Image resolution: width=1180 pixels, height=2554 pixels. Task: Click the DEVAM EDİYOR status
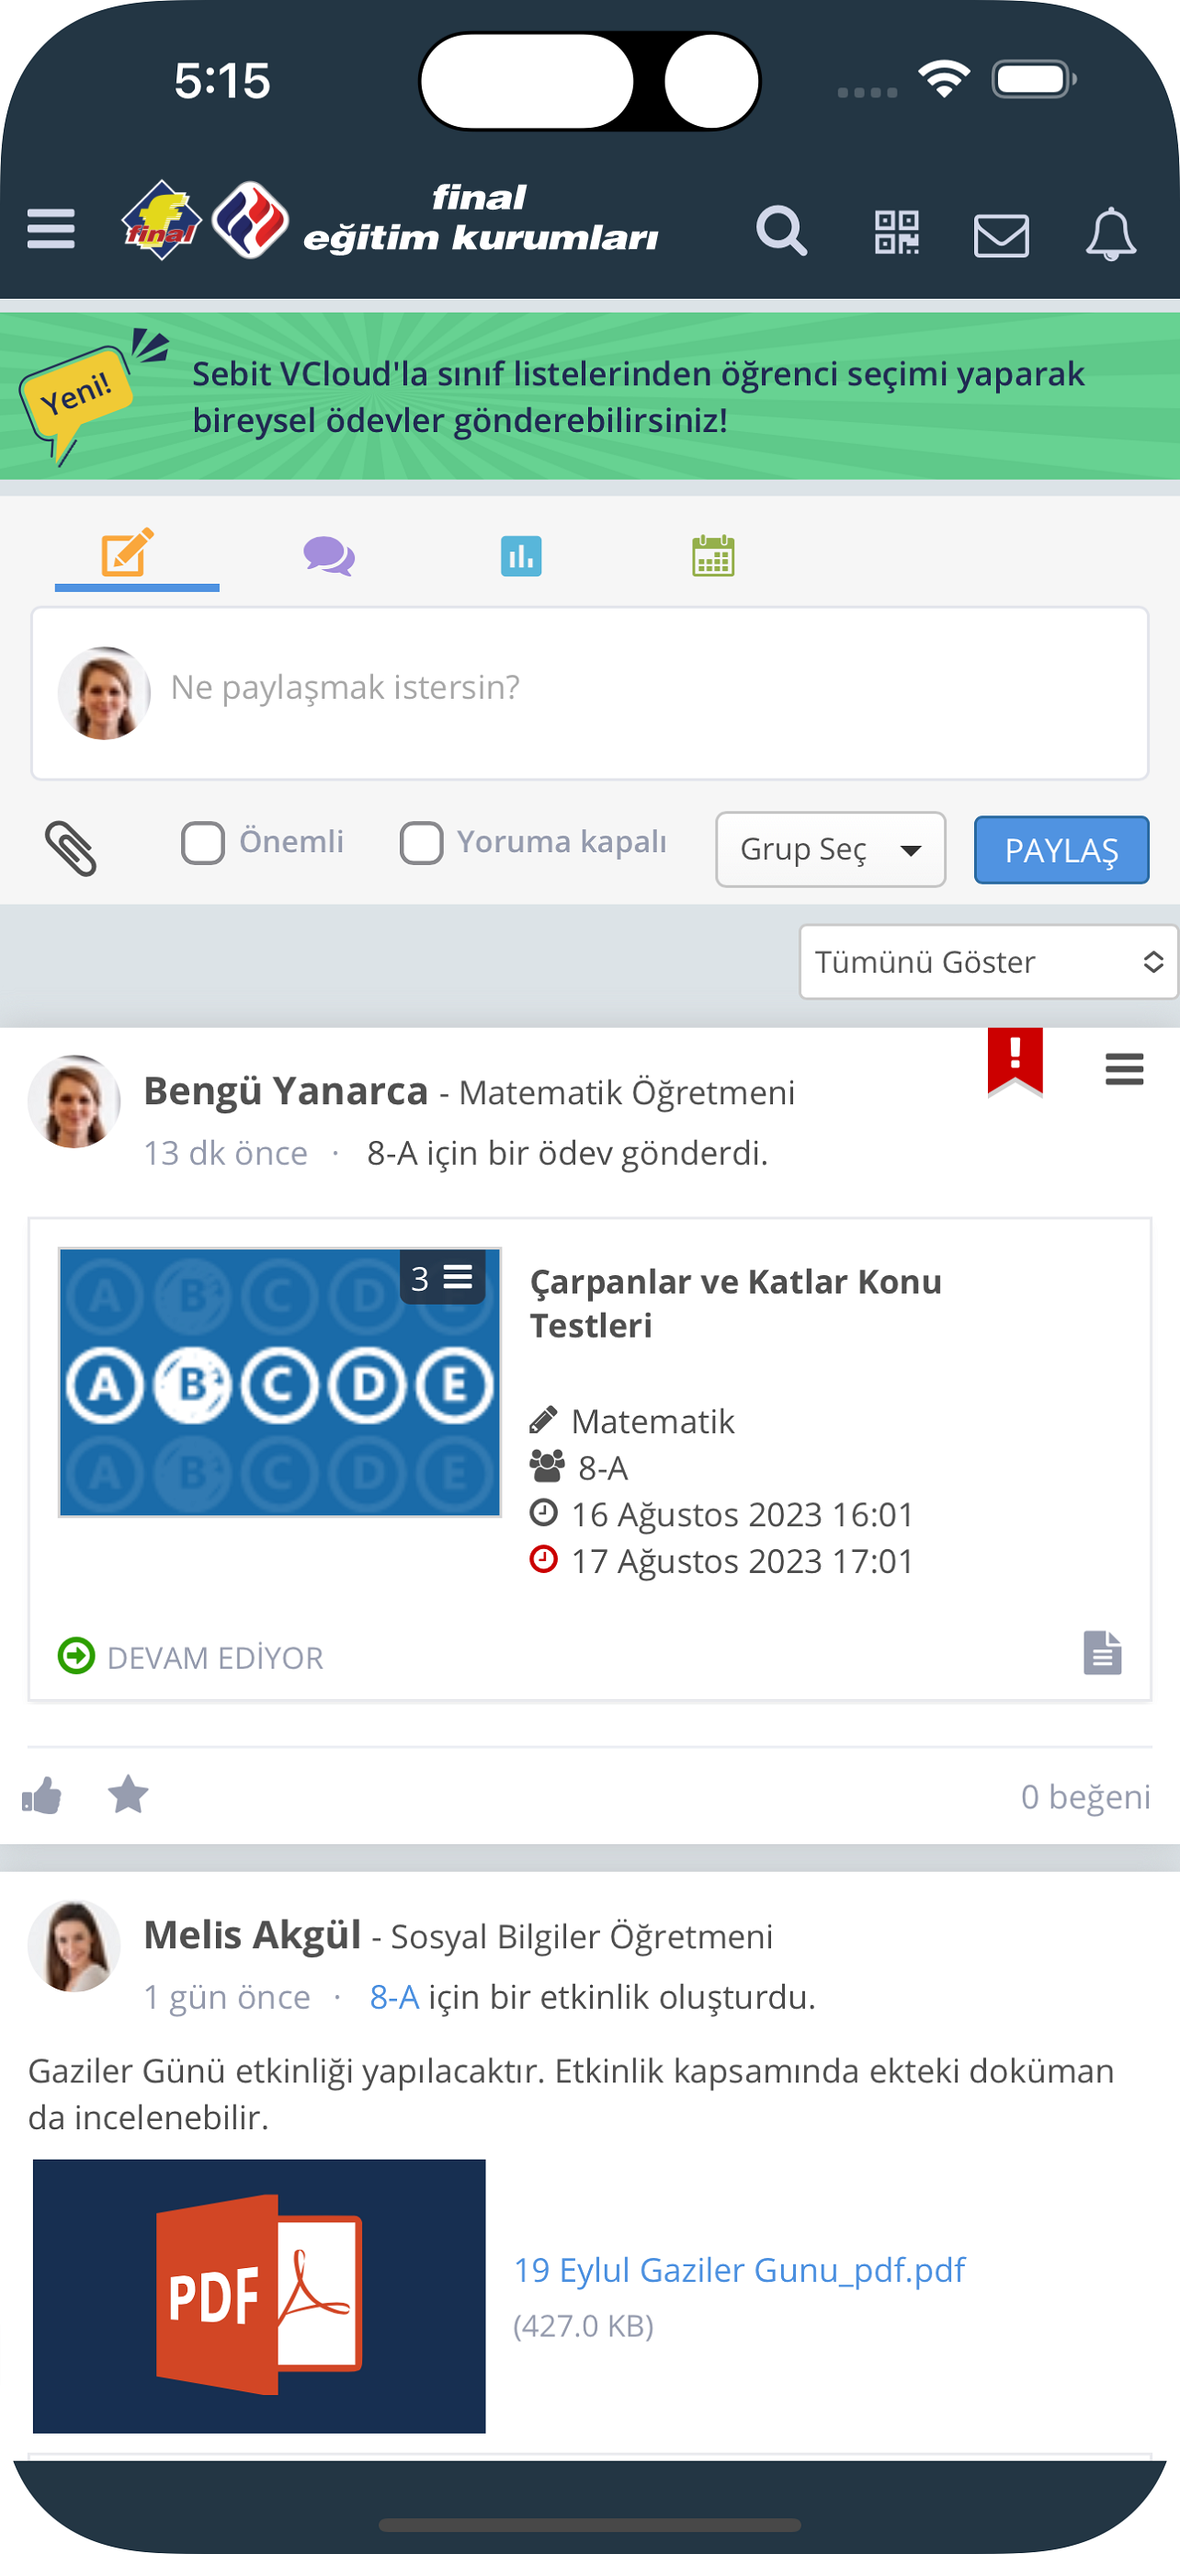(190, 1657)
